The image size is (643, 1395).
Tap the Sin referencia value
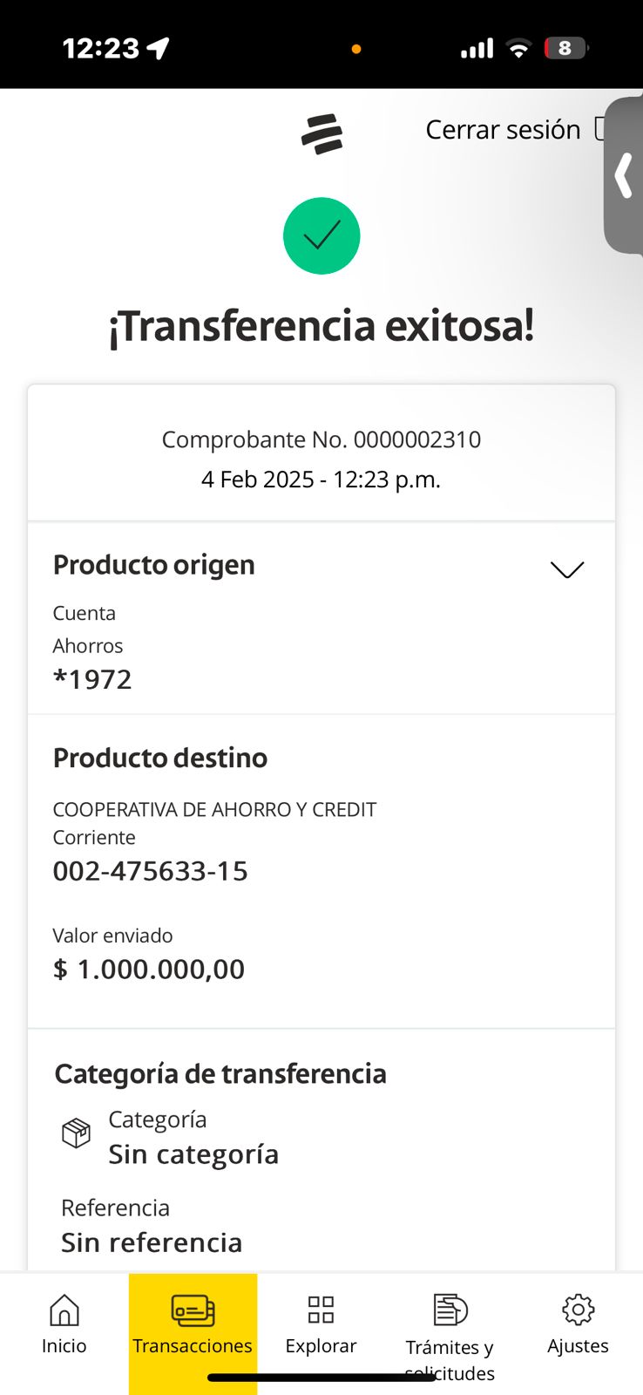(x=152, y=1242)
